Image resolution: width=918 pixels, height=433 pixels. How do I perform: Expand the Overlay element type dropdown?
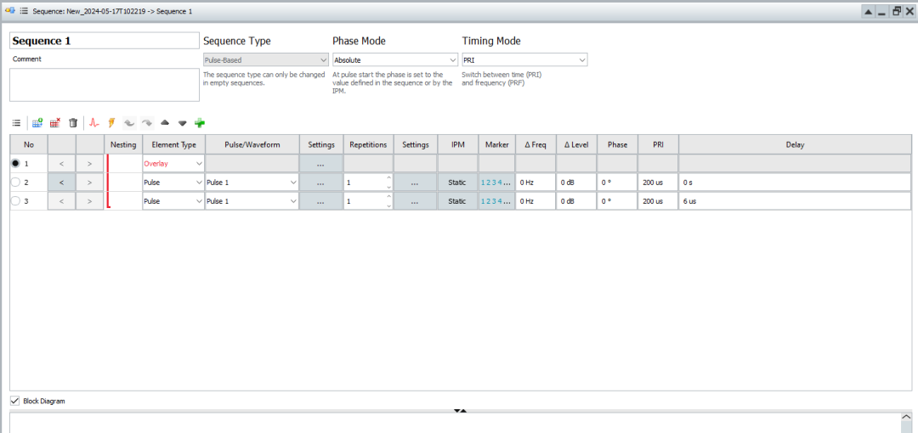pos(199,163)
